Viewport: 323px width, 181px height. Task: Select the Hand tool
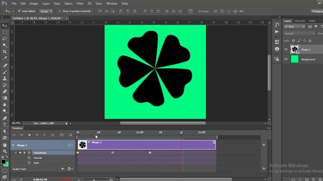click(x=5, y=145)
